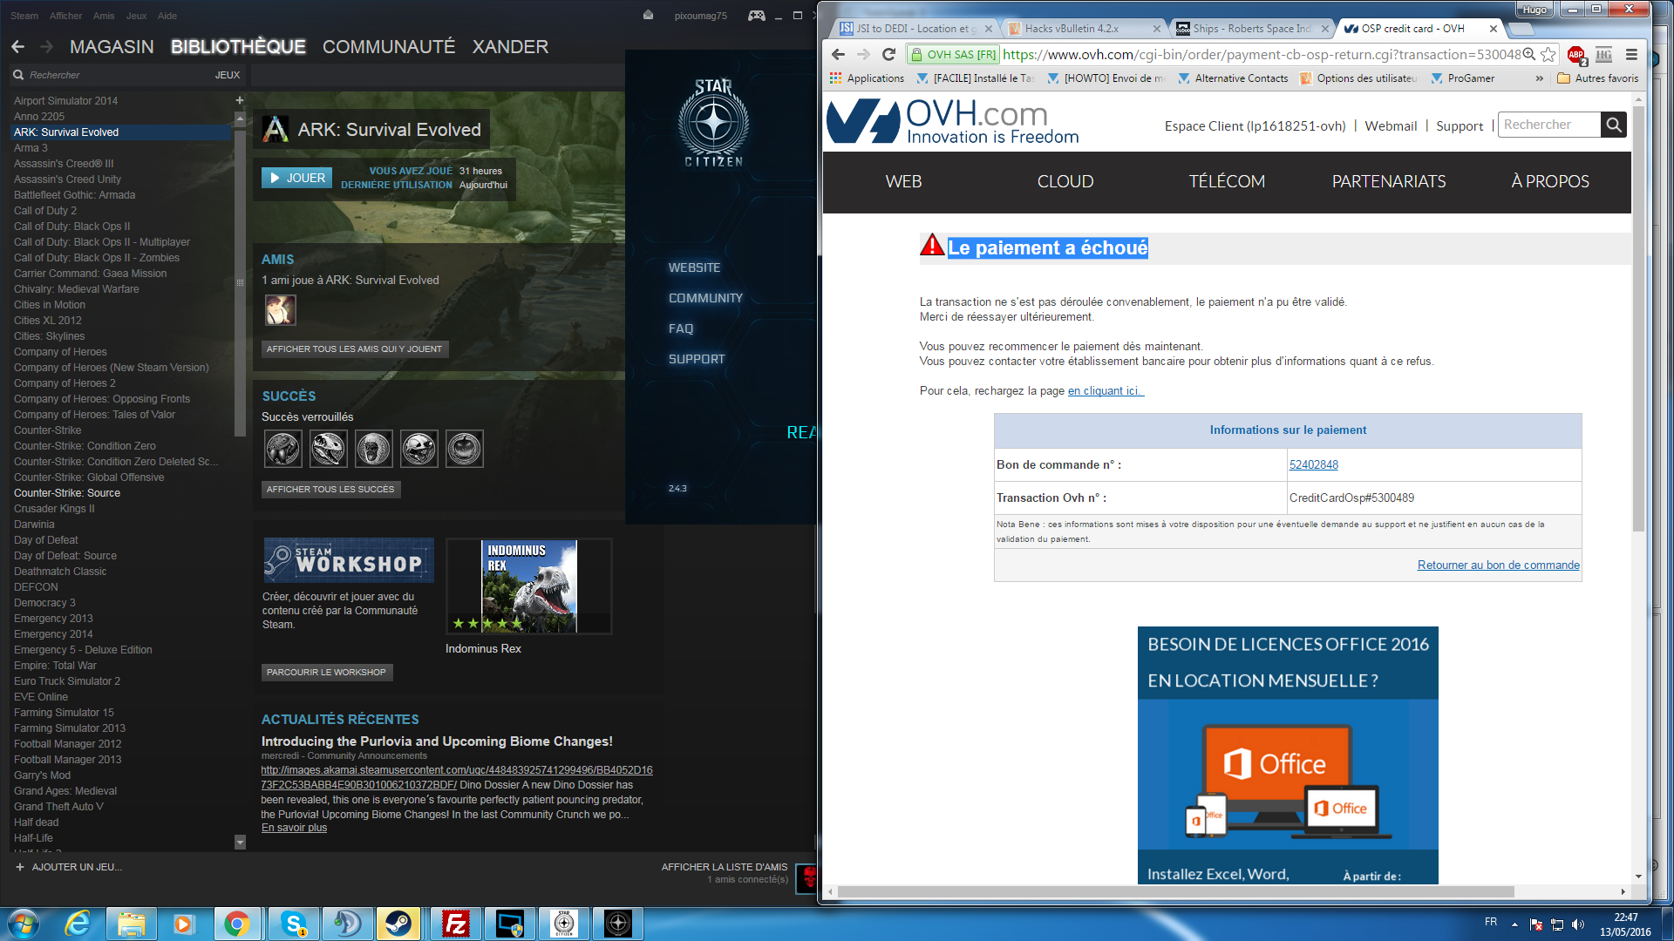Open Adblock Plus extension icon
This screenshot has width=1674, height=941.
1576,55
